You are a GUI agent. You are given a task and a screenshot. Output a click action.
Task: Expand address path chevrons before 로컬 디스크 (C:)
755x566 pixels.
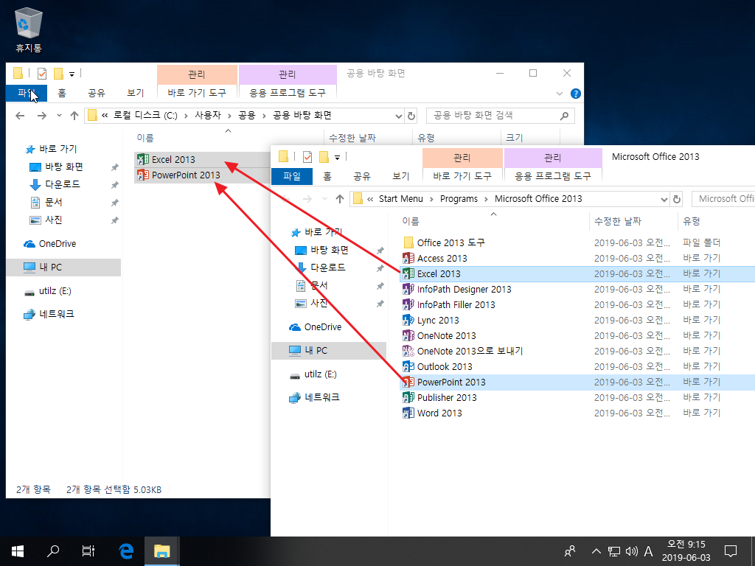(105, 116)
